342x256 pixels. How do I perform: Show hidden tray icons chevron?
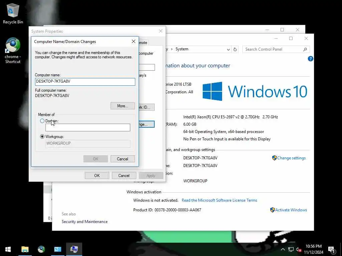click(283, 249)
